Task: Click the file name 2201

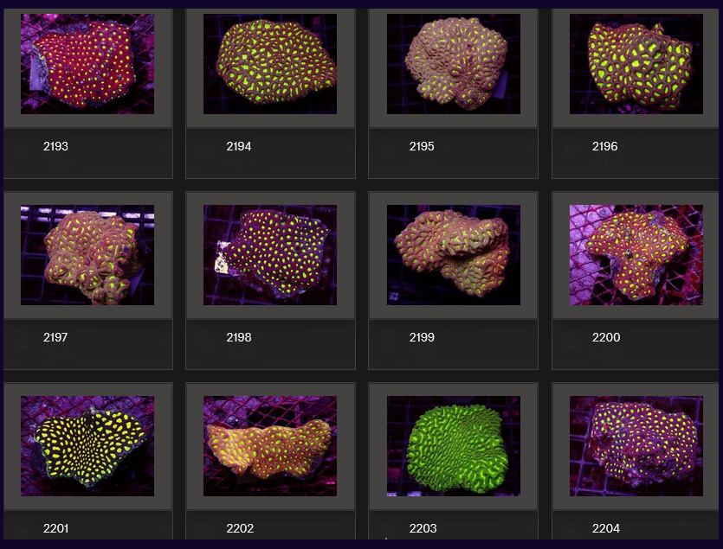Action: (55, 528)
